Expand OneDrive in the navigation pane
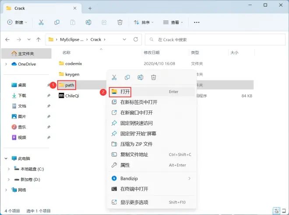Screen dimensions: 289x215 6,64
